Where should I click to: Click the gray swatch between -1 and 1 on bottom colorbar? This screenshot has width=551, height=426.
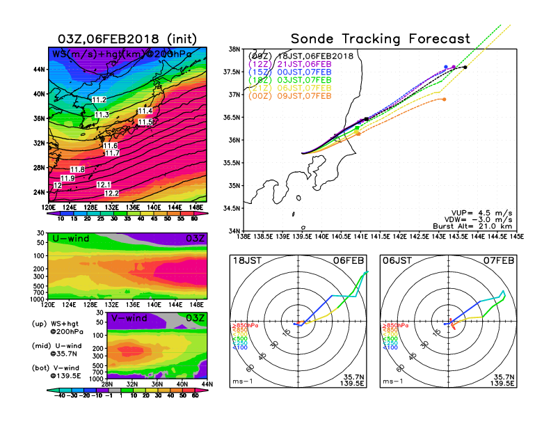115,390
